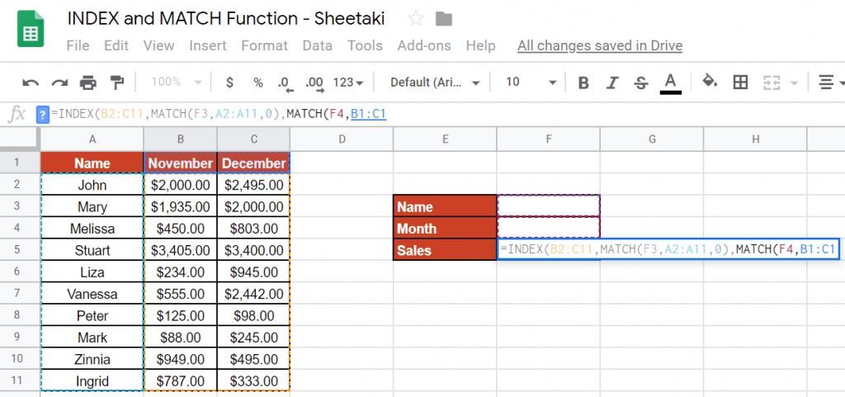This screenshot has width=845, height=397.
Task: Star this spreadsheet document
Action: [x=416, y=19]
